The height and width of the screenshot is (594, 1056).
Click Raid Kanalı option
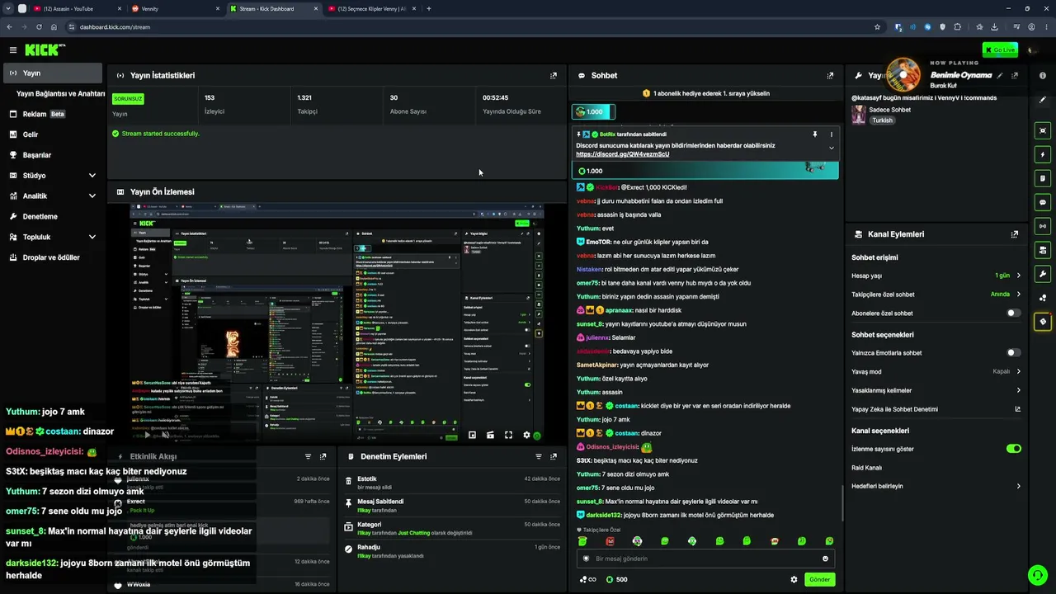[x=866, y=468]
